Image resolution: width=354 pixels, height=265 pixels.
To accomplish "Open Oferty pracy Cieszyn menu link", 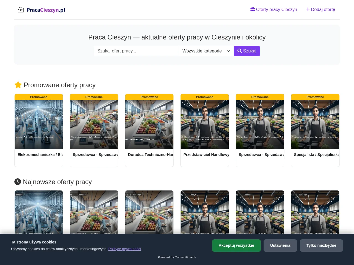I will (274, 9).
